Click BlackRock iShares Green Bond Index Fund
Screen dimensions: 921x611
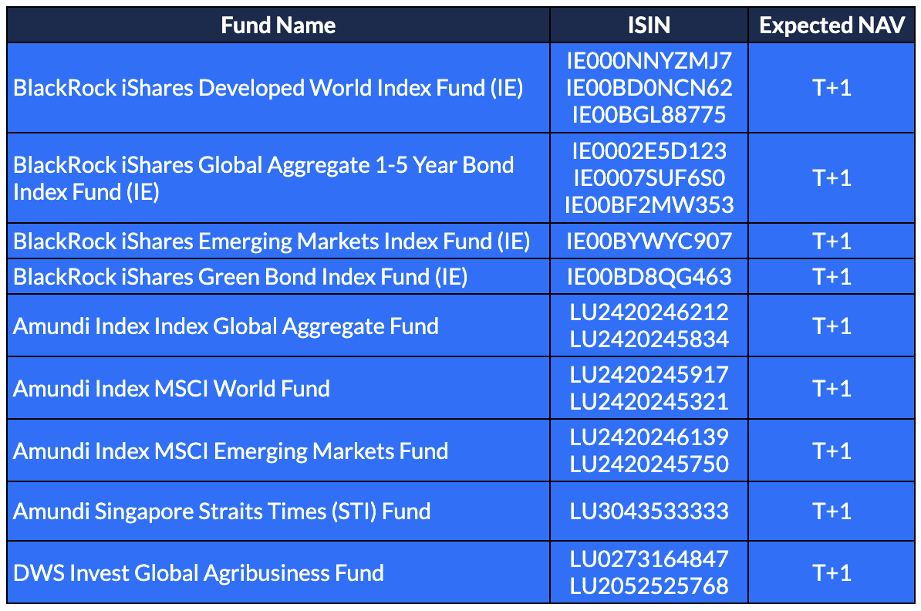pyautogui.click(x=241, y=276)
